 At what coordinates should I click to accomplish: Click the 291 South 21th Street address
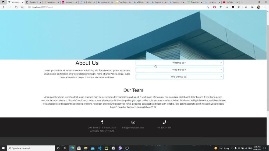click(x=102, y=129)
